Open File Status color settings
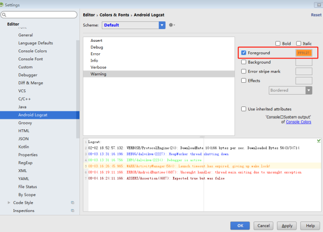 (x=28, y=187)
